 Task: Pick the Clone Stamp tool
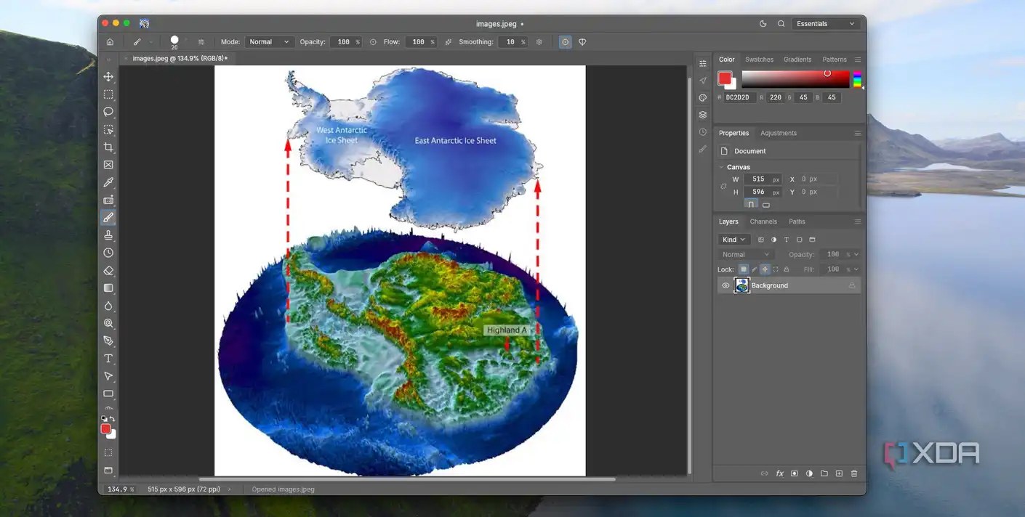pos(108,235)
